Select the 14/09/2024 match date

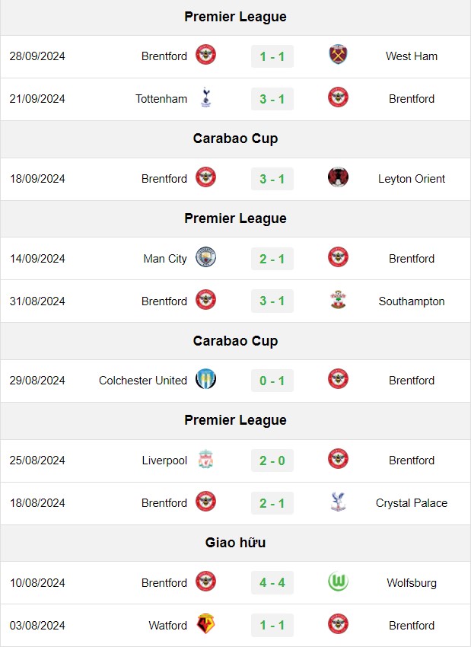[x=37, y=259]
